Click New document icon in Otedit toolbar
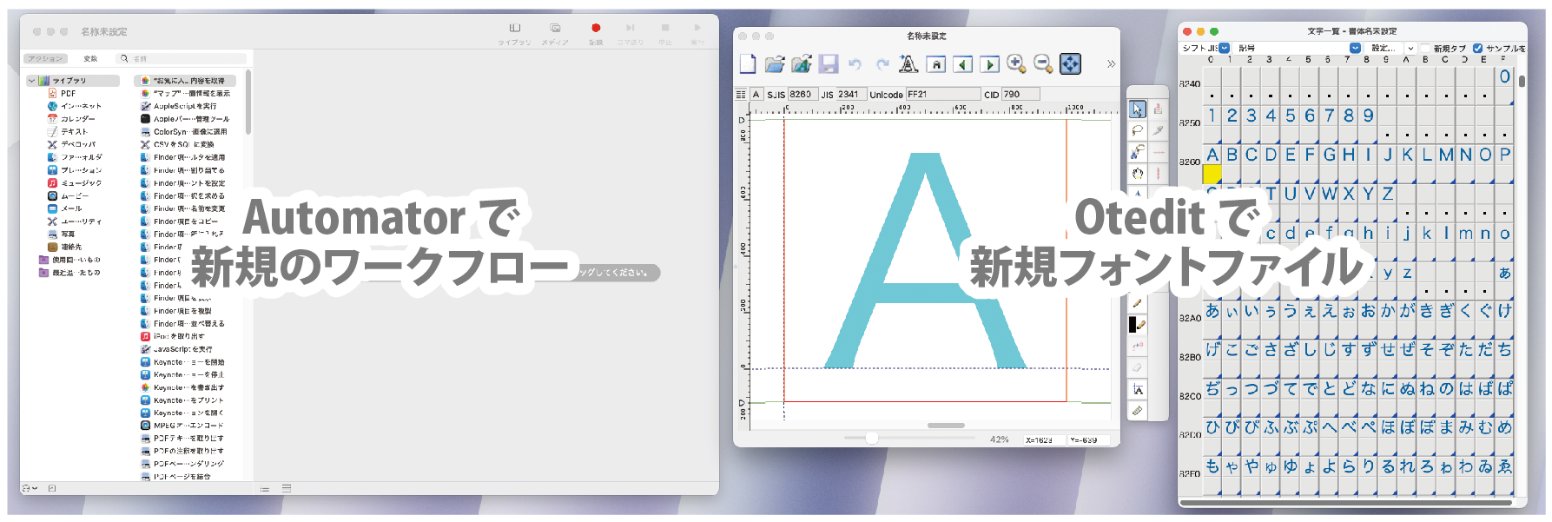1552x522 pixels. [x=748, y=63]
